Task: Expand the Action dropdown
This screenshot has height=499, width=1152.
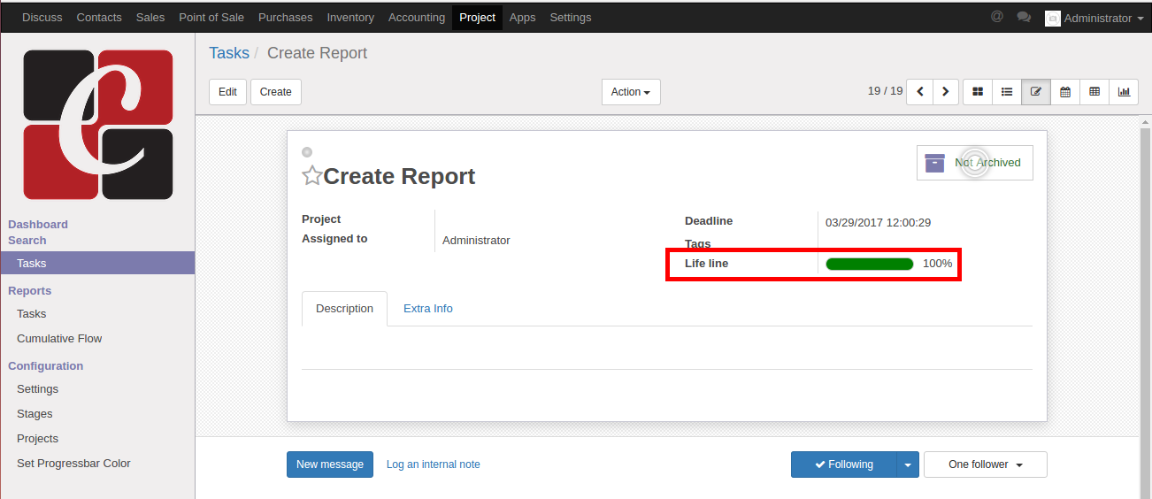Action: pos(630,92)
